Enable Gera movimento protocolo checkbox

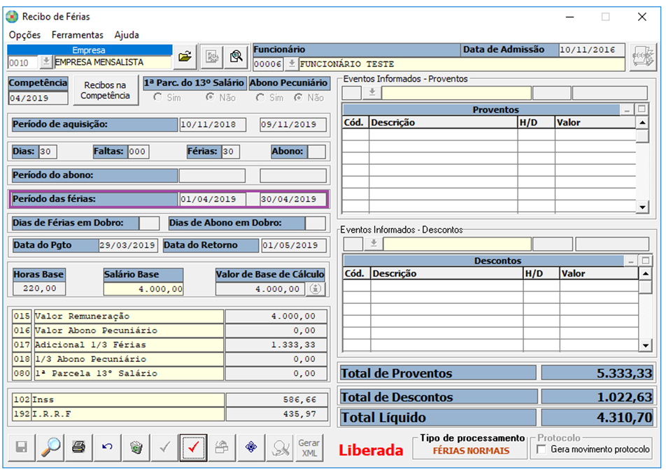pyautogui.click(x=541, y=449)
